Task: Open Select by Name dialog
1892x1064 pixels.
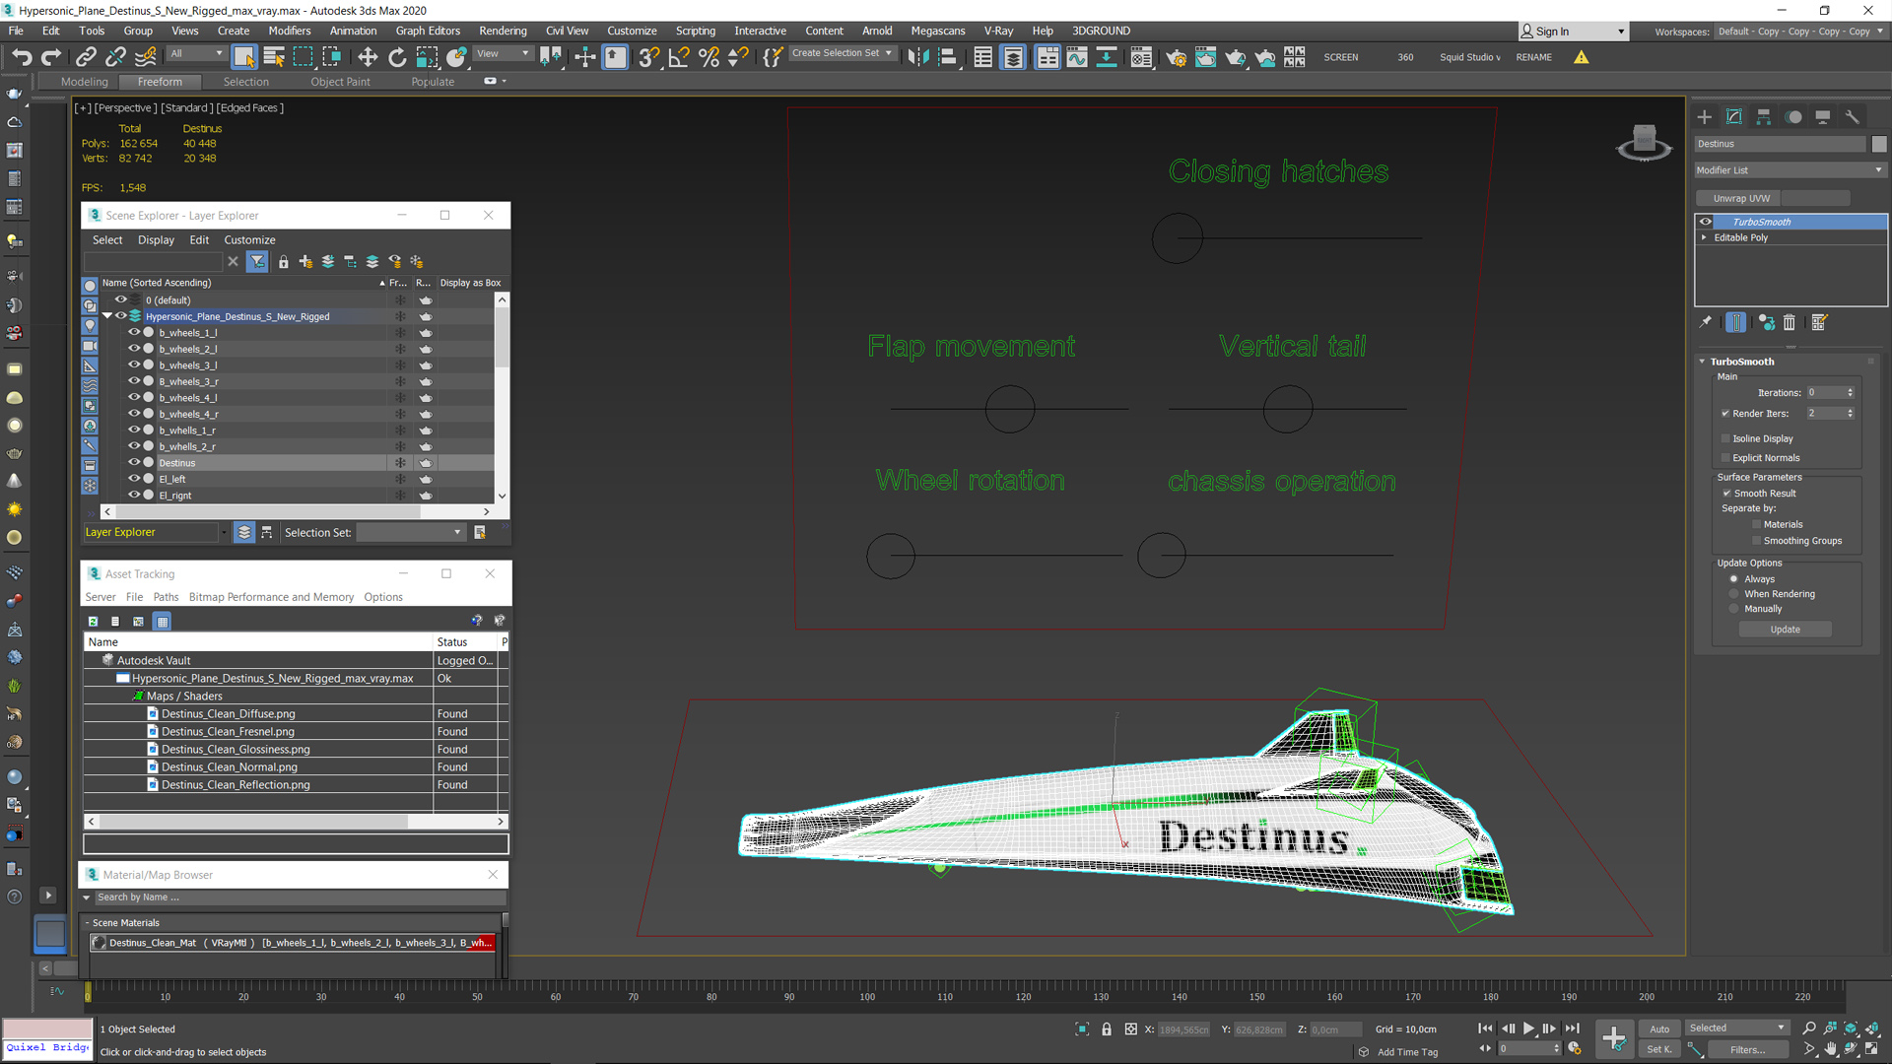Action: point(274,57)
